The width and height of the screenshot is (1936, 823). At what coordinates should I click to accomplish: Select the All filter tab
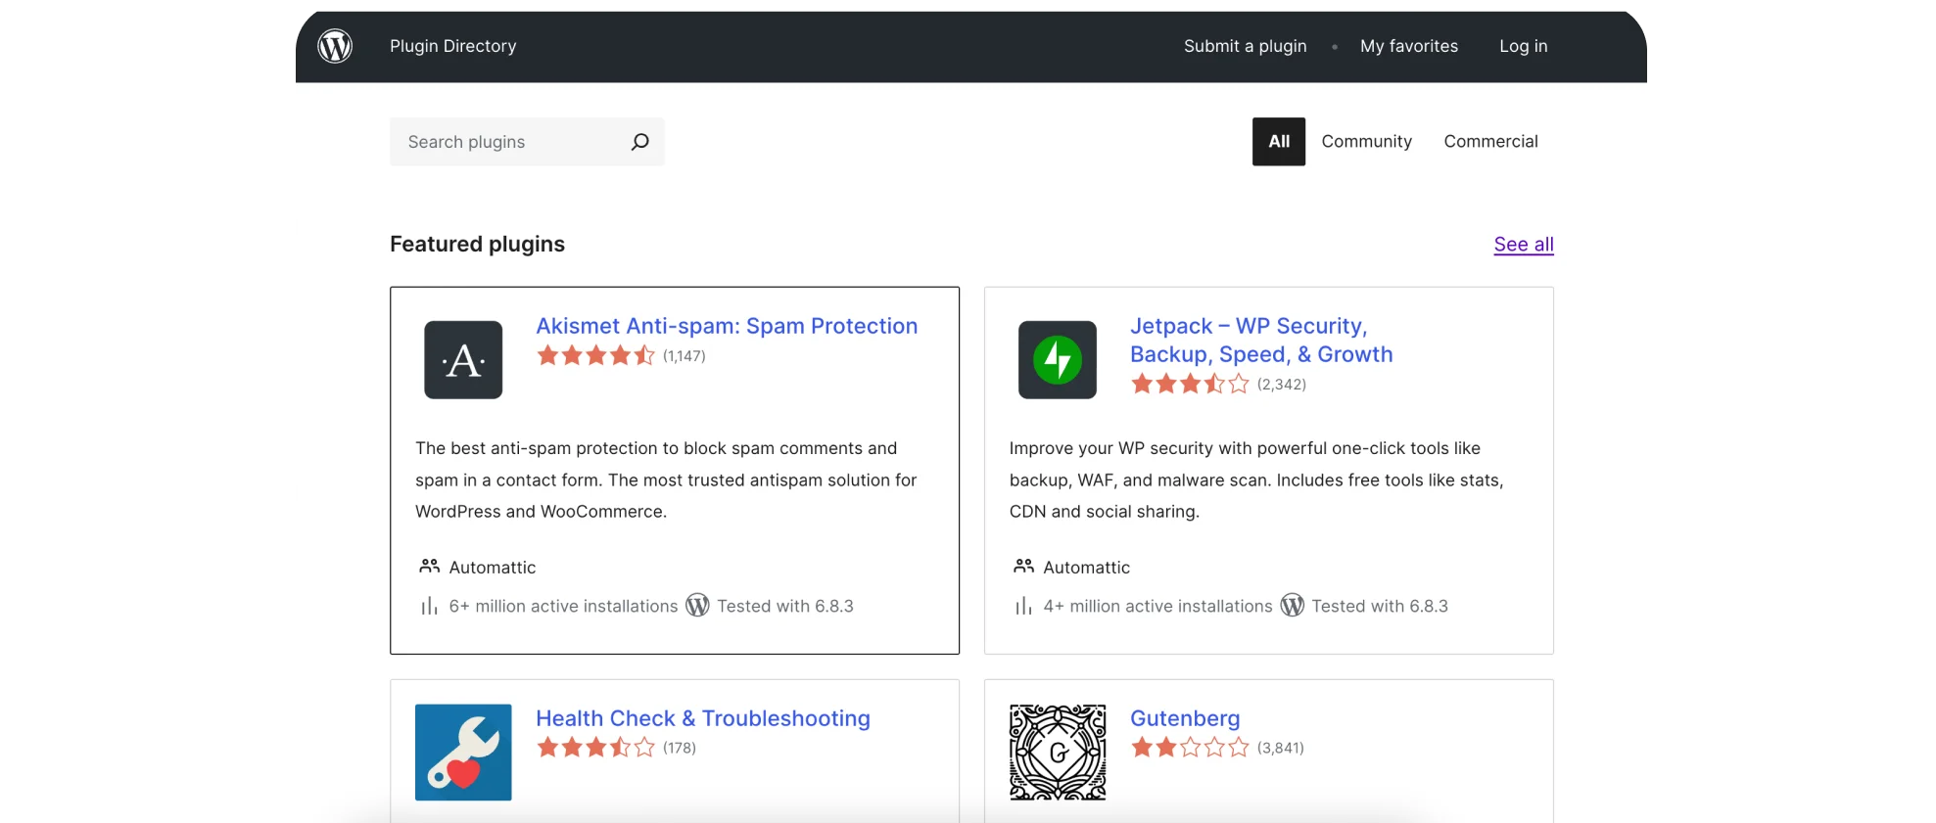coord(1278,142)
